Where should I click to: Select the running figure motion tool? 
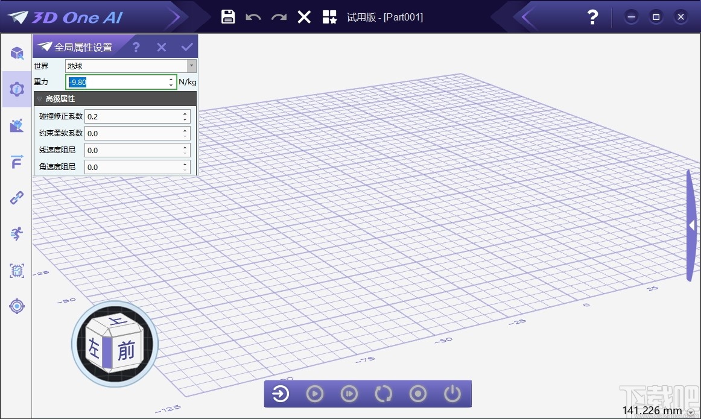[x=17, y=234]
